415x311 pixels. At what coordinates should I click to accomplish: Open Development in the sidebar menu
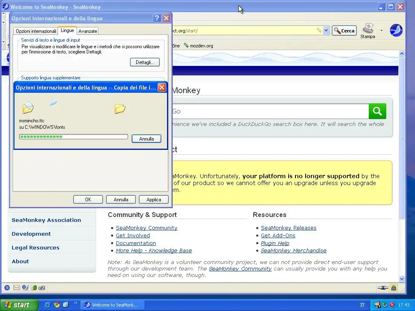tap(31, 234)
